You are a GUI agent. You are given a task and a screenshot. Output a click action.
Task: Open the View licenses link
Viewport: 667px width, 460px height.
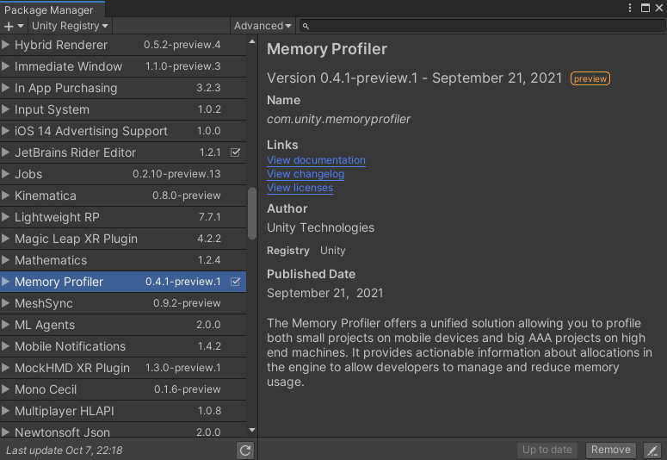click(x=300, y=188)
